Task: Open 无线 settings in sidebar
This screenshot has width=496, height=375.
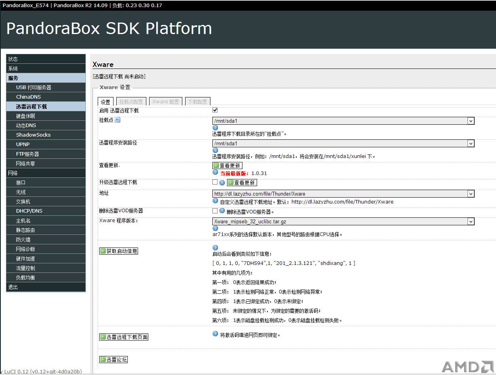Action: (46, 192)
